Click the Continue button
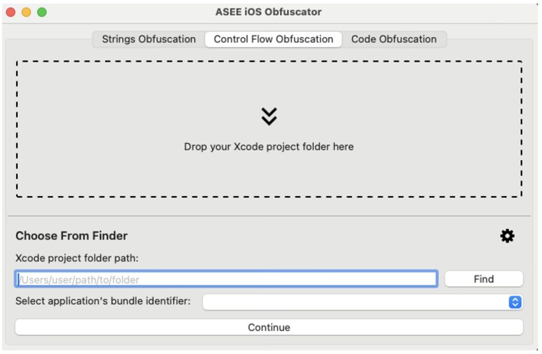 click(269, 328)
